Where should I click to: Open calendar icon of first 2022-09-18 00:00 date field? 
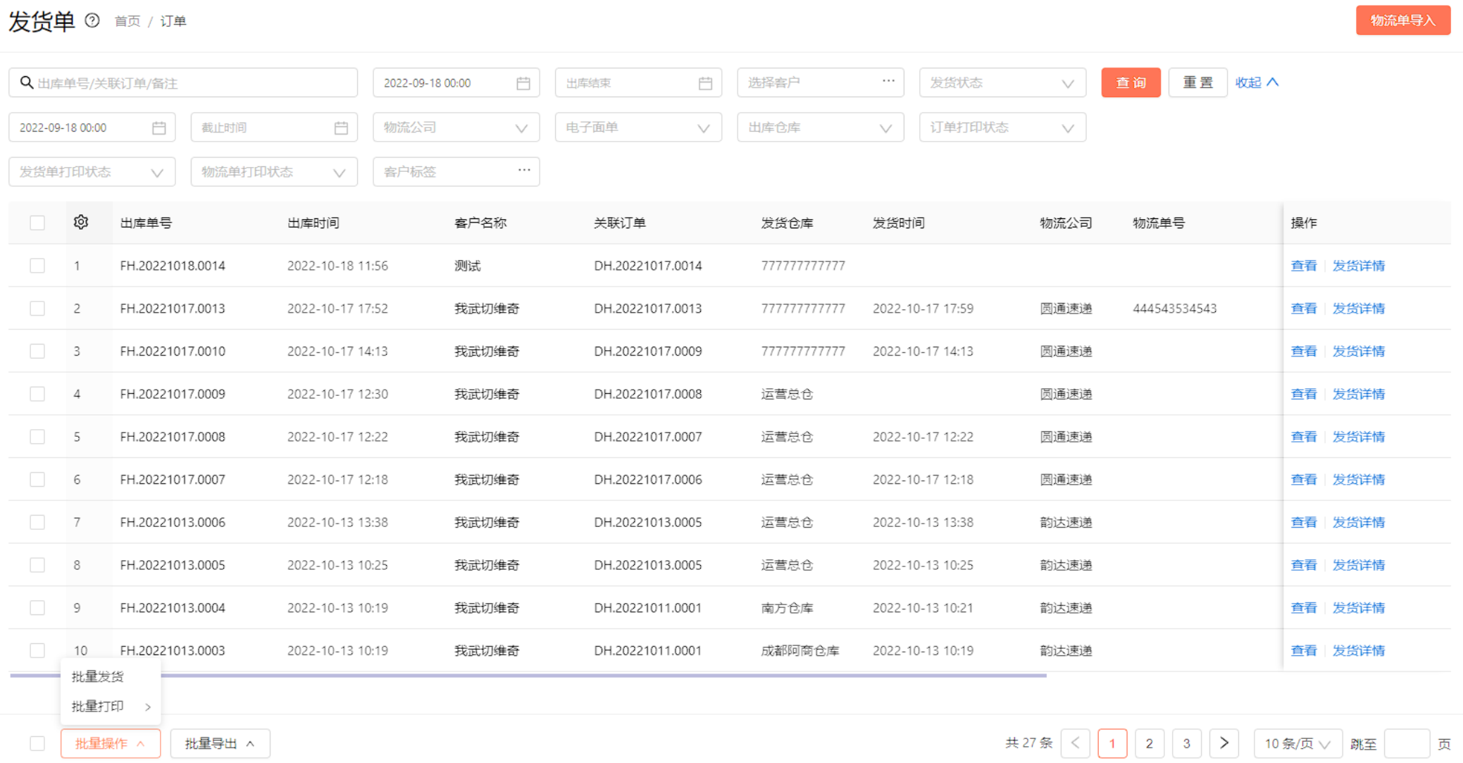pos(523,83)
